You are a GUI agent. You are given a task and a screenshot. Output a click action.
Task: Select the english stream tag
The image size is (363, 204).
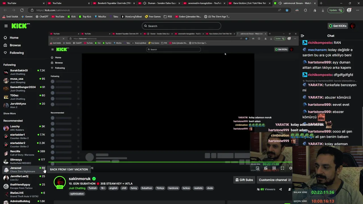coord(113,188)
